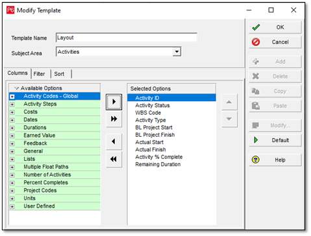Expand the Percent Completes plus box
Image resolution: width=311 pixels, height=236 pixels.
(x=12, y=183)
